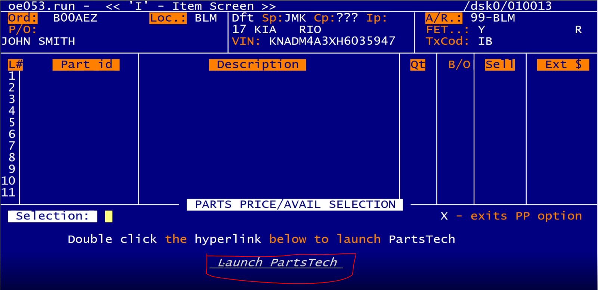This screenshot has height=290, width=598.
Task: Click the PARTS PRICE/AVAIL SELECTION title
Action: [x=295, y=205]
